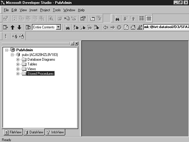Close the workspace docking panel
Viewport: 189px width, 142px height.
(x=76, y=43)
